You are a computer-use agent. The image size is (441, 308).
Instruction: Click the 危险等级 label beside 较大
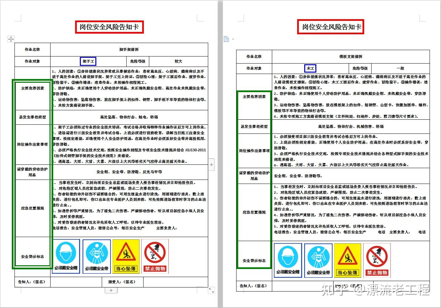(x=137, y=61)
